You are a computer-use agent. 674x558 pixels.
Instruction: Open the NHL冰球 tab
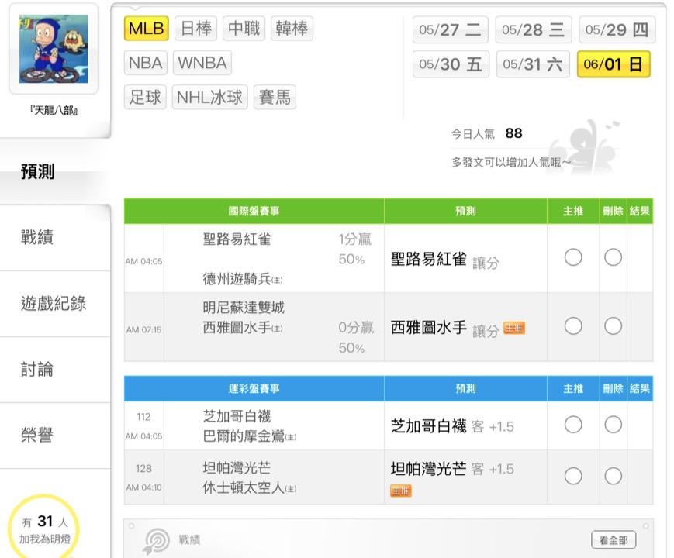pyautogui.click(x=209, y=97)
